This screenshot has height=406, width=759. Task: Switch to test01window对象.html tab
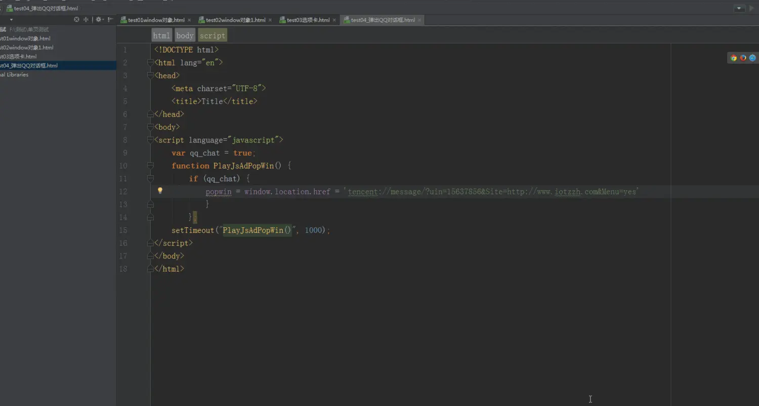pyautogui.click(x=156, y=20)
